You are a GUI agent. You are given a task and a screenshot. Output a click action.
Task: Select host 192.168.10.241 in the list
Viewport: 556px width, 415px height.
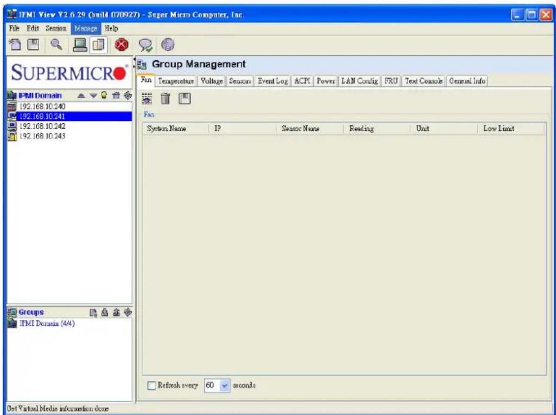[69, 116]
